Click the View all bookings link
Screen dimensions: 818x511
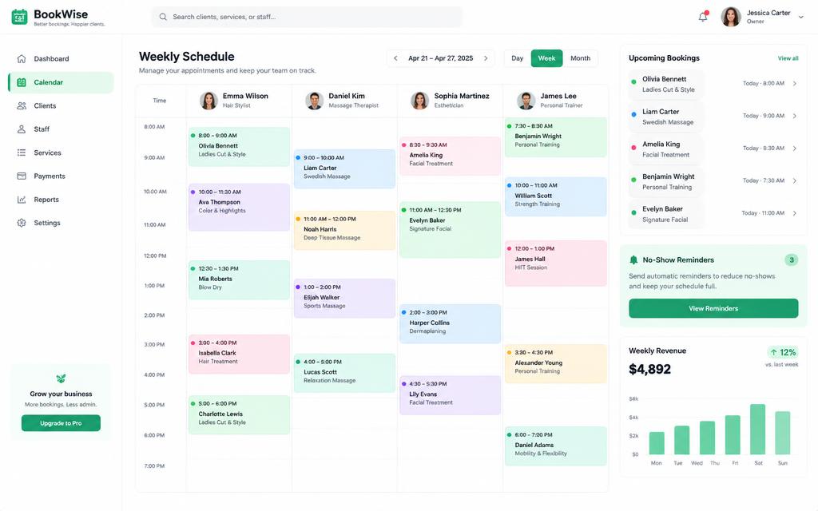tap(788, 58)
